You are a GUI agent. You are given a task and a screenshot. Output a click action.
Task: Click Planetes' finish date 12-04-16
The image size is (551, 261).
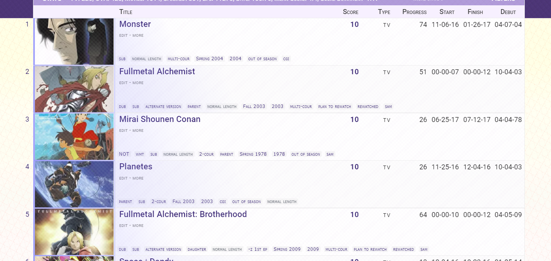tap(477, 167)
